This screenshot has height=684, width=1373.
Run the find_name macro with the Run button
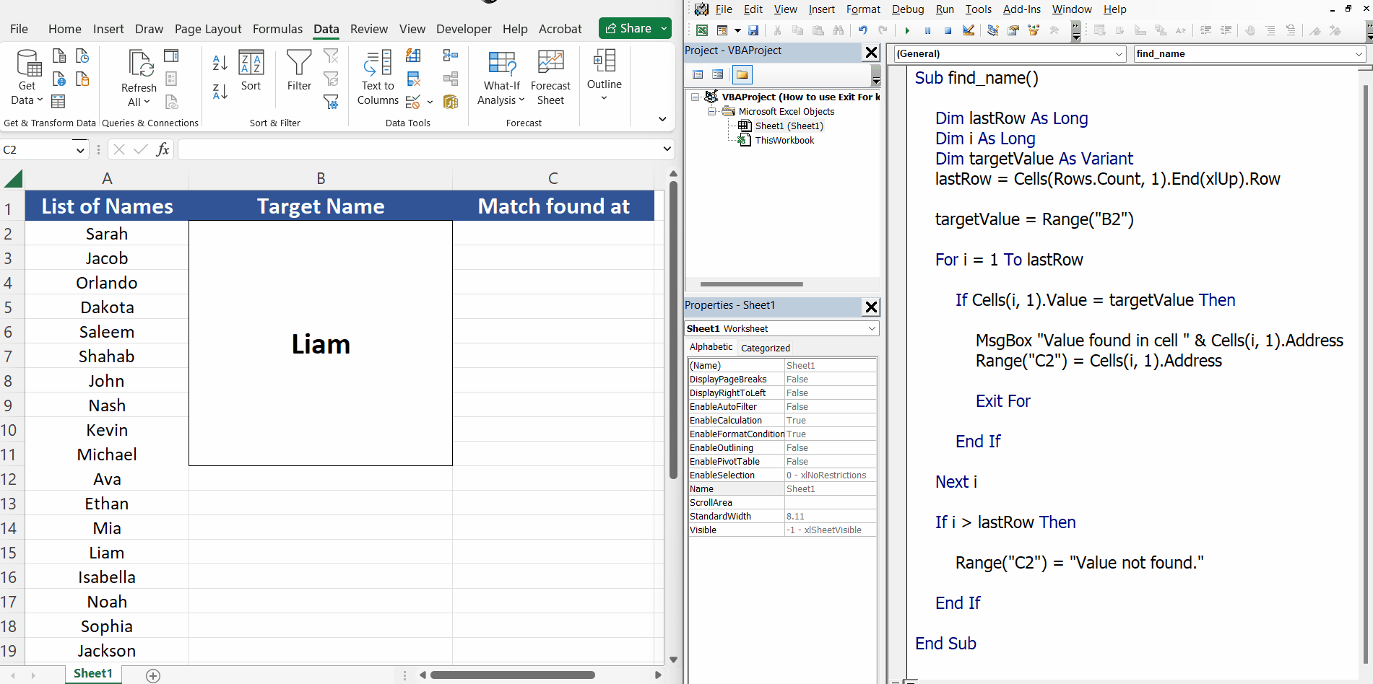point(907,30)
